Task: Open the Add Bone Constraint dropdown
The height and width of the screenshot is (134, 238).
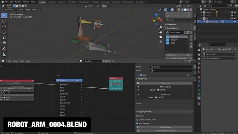Action: coord(219,58)
